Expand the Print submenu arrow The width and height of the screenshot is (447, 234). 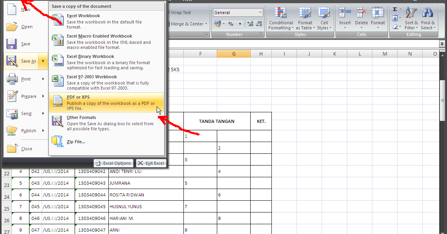(x=43, y=79)
